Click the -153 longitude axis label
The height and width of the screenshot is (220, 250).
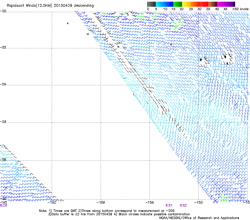click(198, 203)
